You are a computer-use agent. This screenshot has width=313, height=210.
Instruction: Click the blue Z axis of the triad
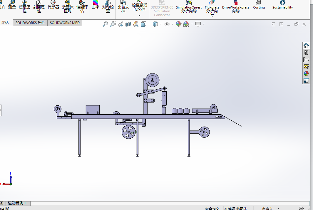(11, 179)
